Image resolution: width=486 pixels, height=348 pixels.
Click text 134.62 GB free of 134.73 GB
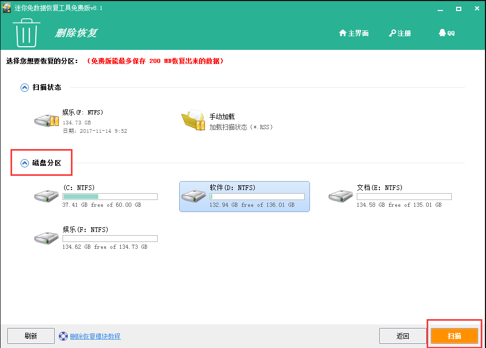pos(105,247)
